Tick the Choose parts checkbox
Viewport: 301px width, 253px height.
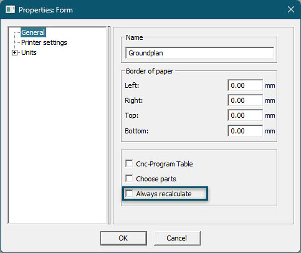pyautogui.click(x=129, y=178)
